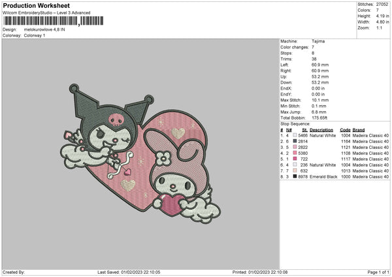Click the Last Saved timestamp
392x277 pixels.
(x=129, y=272)
